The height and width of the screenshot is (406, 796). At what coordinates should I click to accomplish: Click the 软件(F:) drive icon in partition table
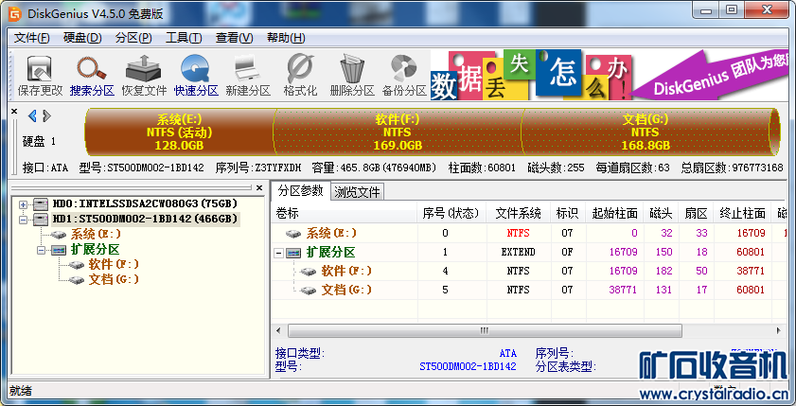(x=309, y=272)
